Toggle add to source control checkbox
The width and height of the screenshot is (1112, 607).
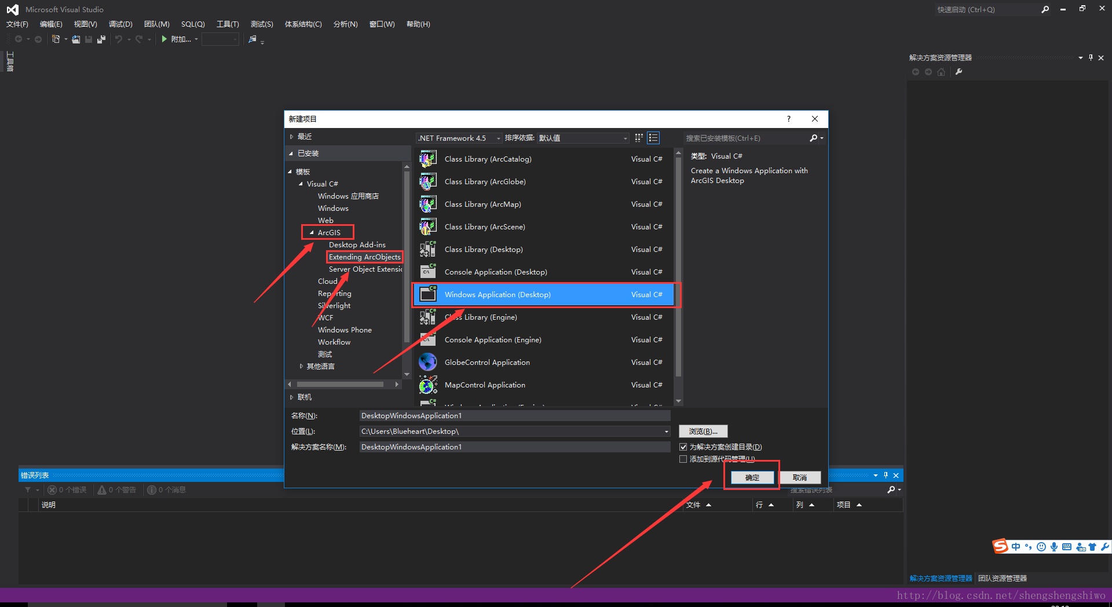tap(683, 459)
